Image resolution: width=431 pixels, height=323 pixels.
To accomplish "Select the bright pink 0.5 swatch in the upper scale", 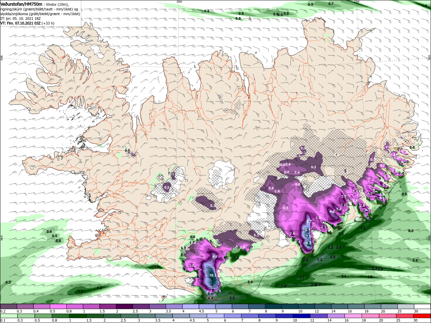I will [58, 307].
